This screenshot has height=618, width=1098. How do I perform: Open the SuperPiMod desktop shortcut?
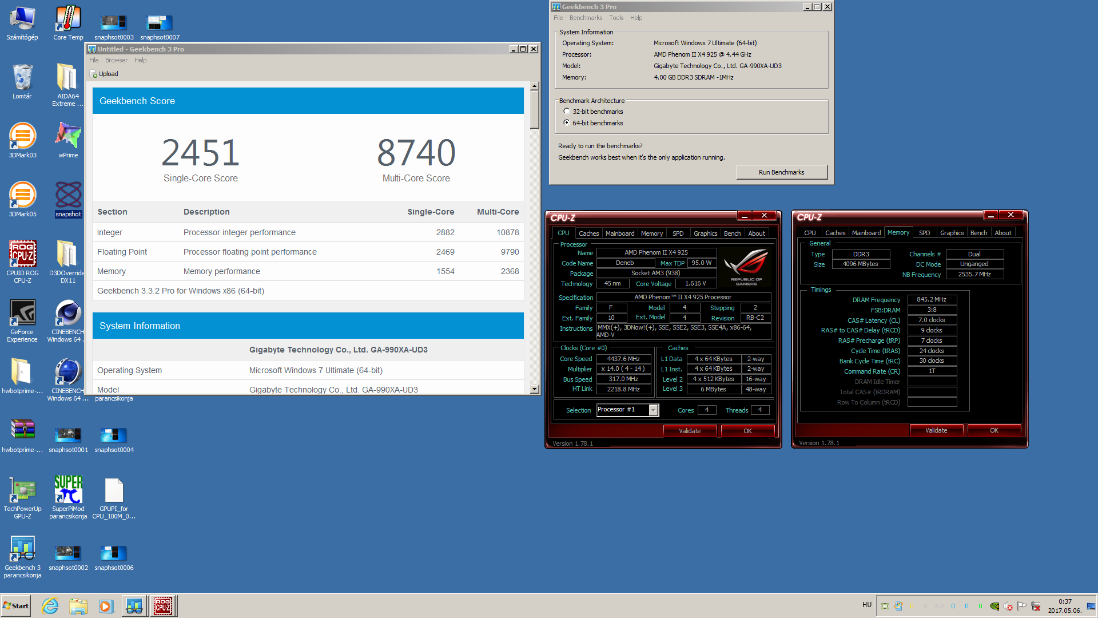click(x=68, y=497)
